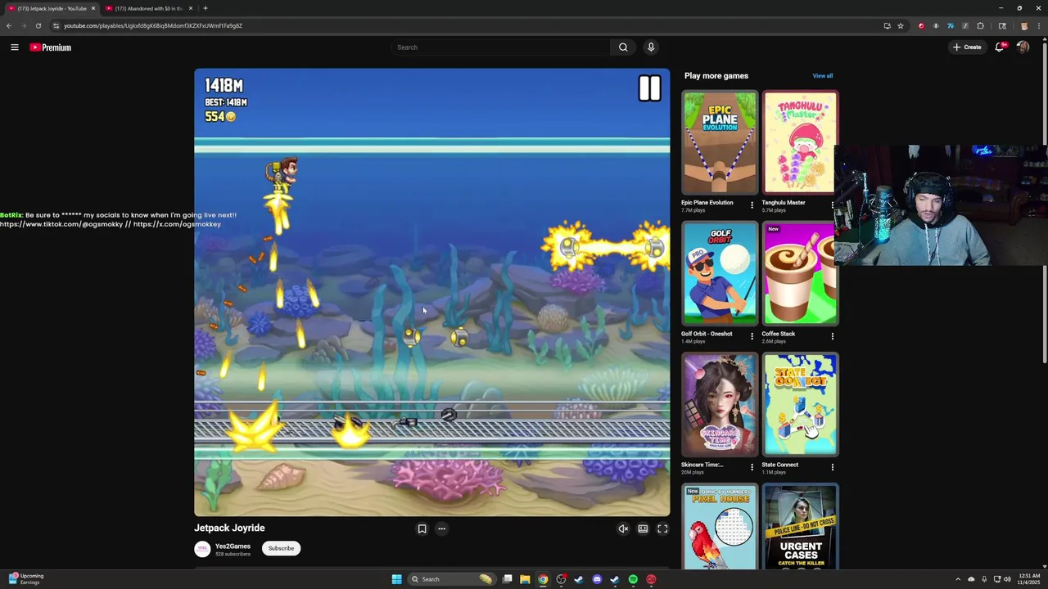Open the volume control in system tray
This screenshot has height=589, width=1048.
point(1007,579)
